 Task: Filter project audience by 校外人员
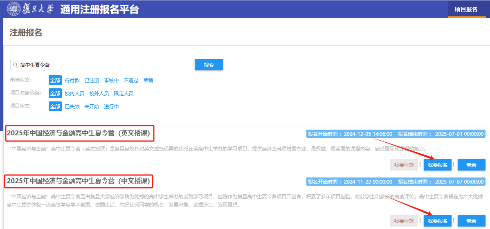click(99, 93)
